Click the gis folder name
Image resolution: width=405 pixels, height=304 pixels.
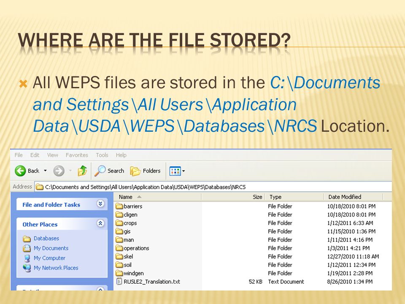(x=127, y=232)
